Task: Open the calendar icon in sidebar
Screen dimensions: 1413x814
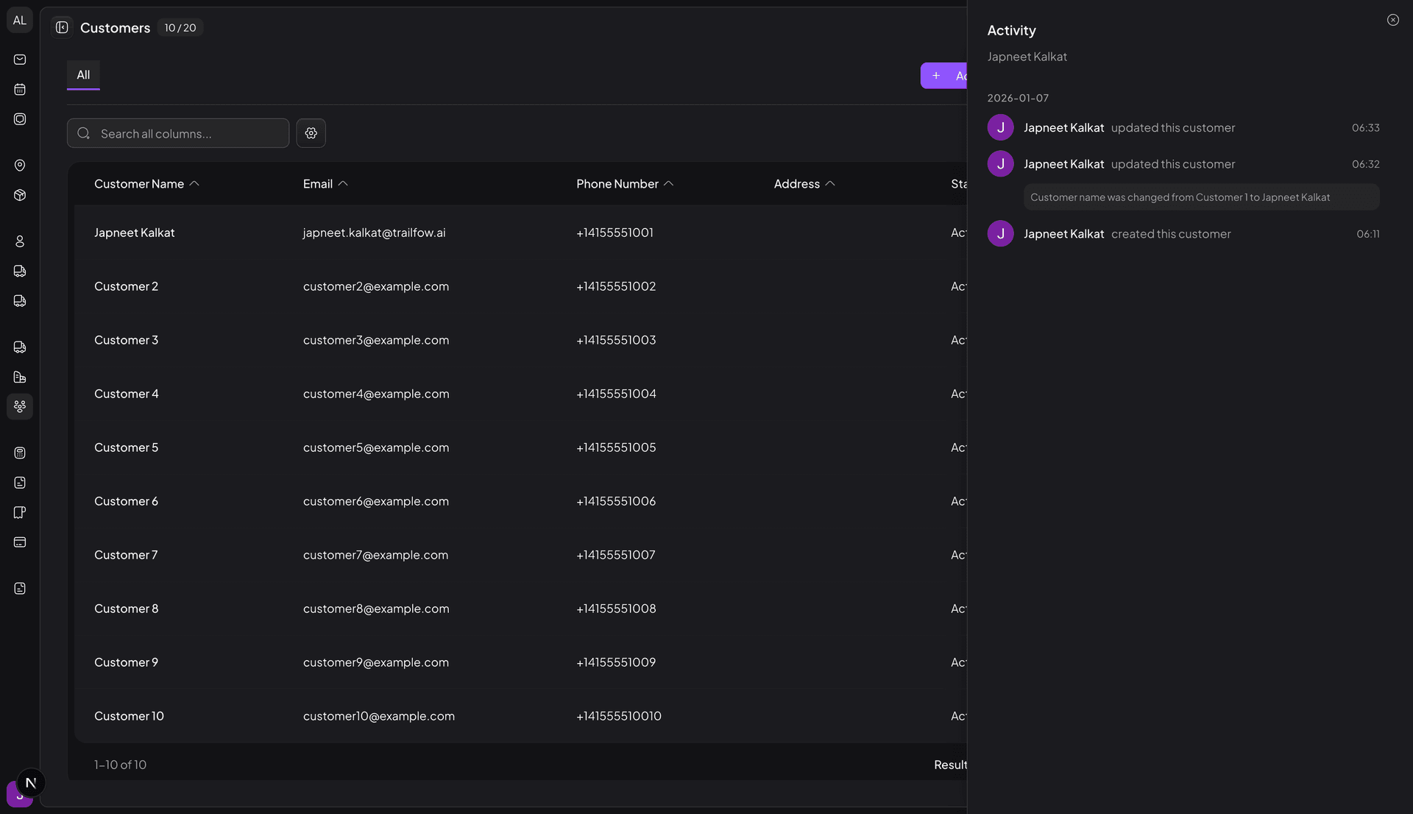Action: coord(20,90)
